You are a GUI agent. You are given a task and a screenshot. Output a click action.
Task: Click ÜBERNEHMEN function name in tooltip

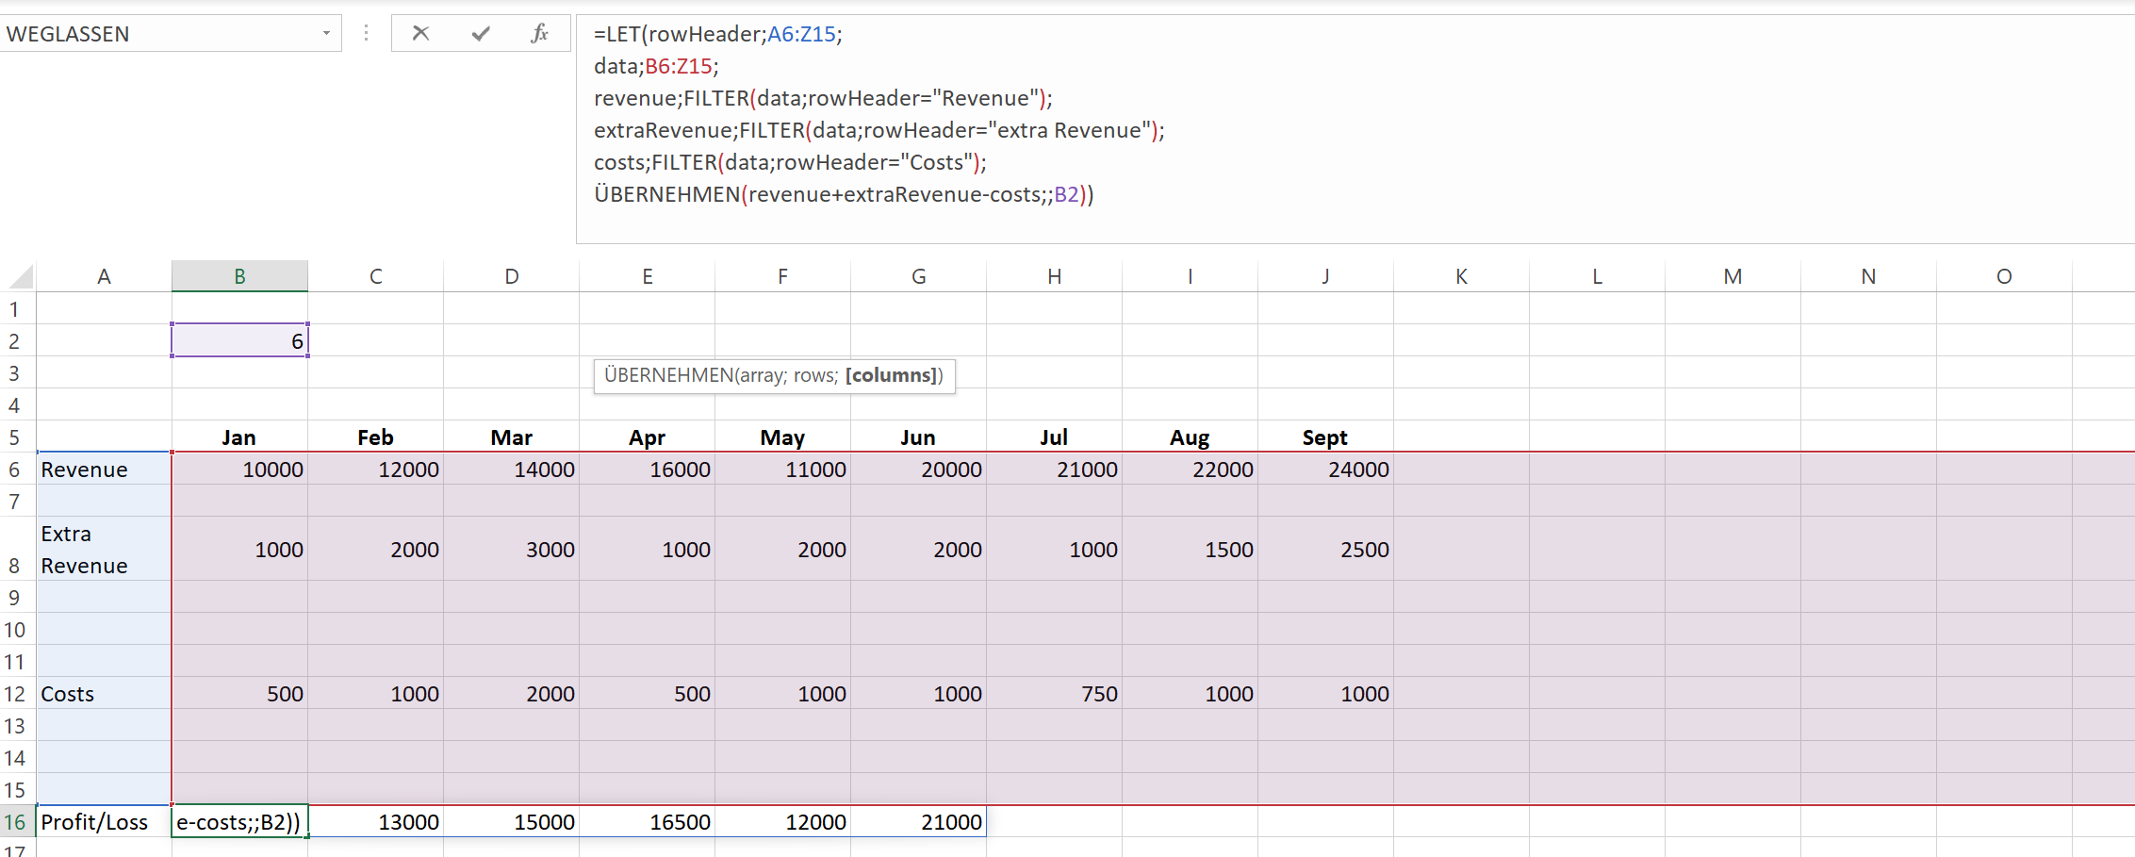668,375
